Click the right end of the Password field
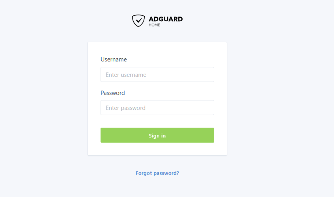The width and height of the screenshot is (334, 197). pyautogui.click(x=209, y=108)
